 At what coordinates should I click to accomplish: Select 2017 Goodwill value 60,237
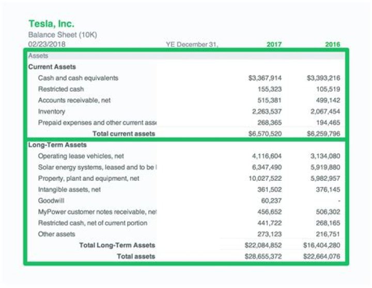pyautogui.click(x=271, y=201)
